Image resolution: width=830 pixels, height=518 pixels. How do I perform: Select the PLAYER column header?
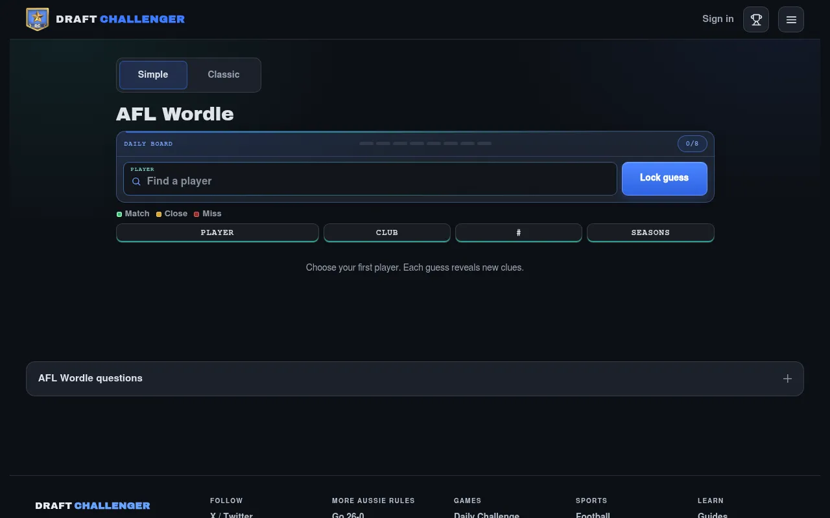(217, 232)
